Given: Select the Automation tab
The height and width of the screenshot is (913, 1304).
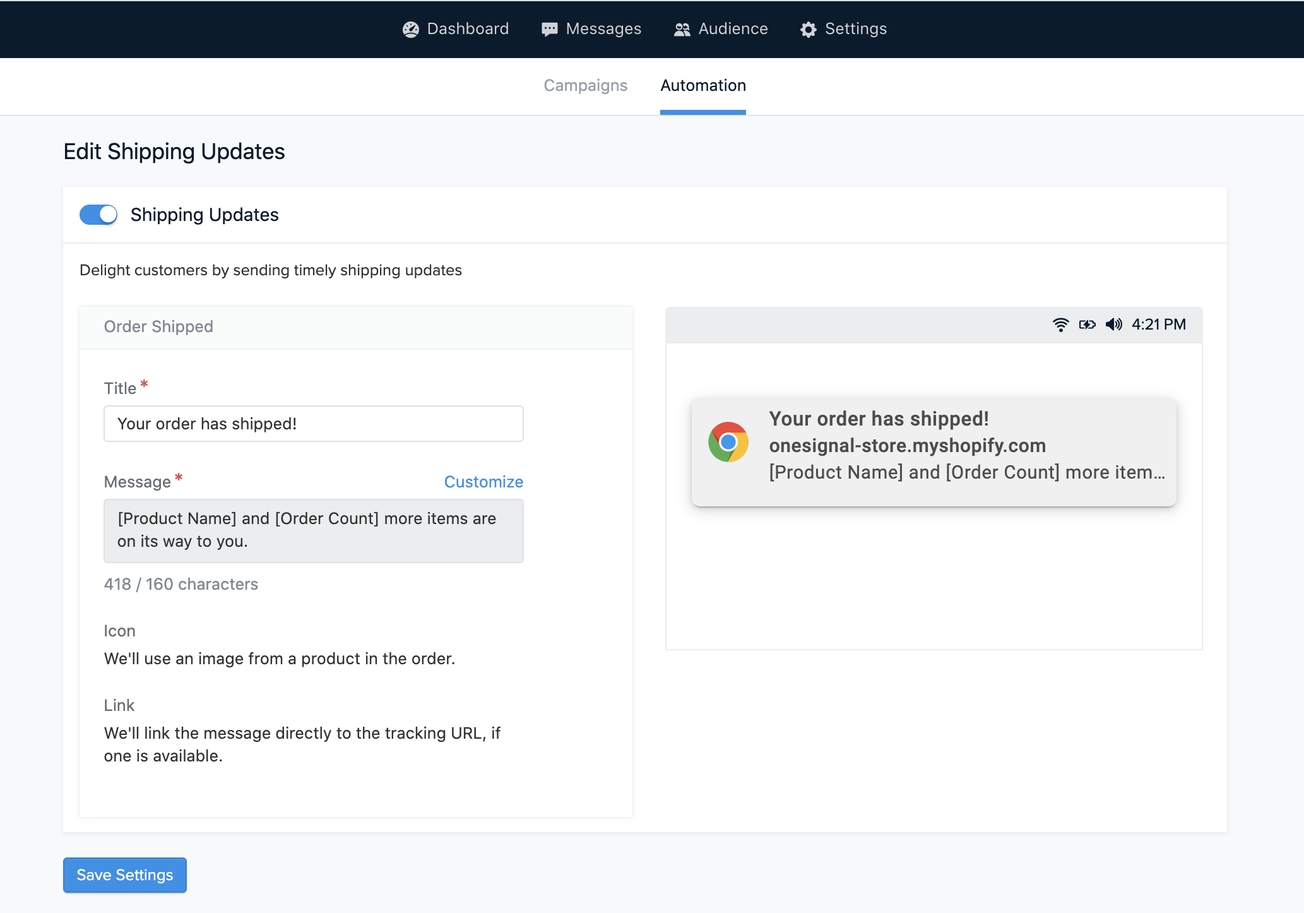Looking at the screenshot, I should pyautogui.click(x=702, y=85).
